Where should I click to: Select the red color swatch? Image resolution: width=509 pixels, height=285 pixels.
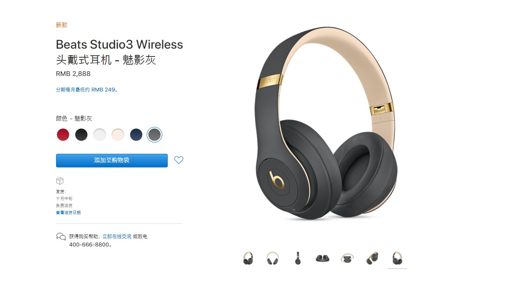[63, 135]
